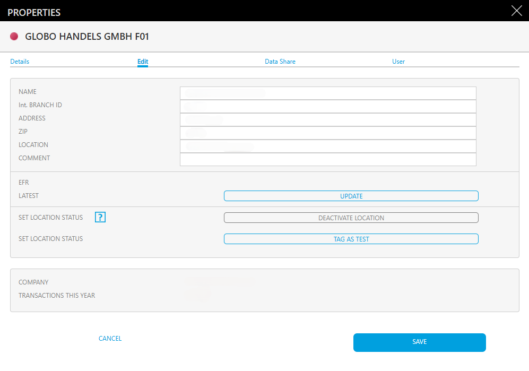The image size is (529, 371).
Task: Click the DEACTIVATE LOCATION button
Action: point(351,218)
